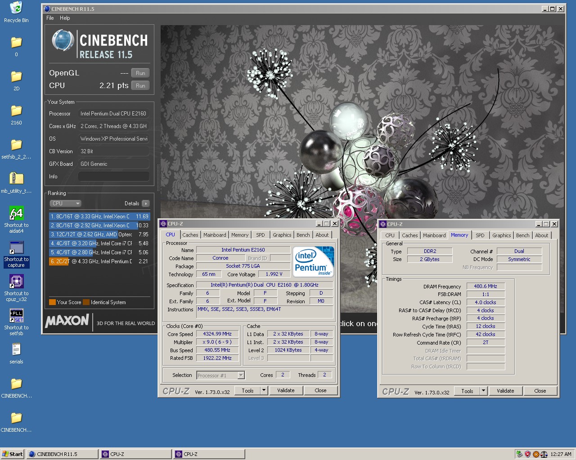Launch the setfsb shortcut icon

16,315
